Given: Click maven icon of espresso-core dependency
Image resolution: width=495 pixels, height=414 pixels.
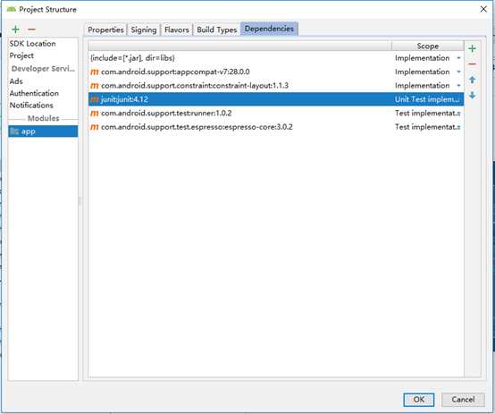Looking at the screenshot, I should [x=95, y=127].
